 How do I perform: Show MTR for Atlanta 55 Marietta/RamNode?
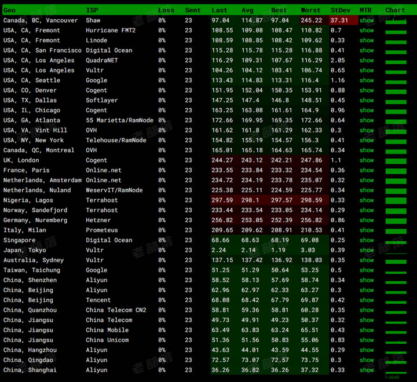pyautogui.click(x=367, y=120)
